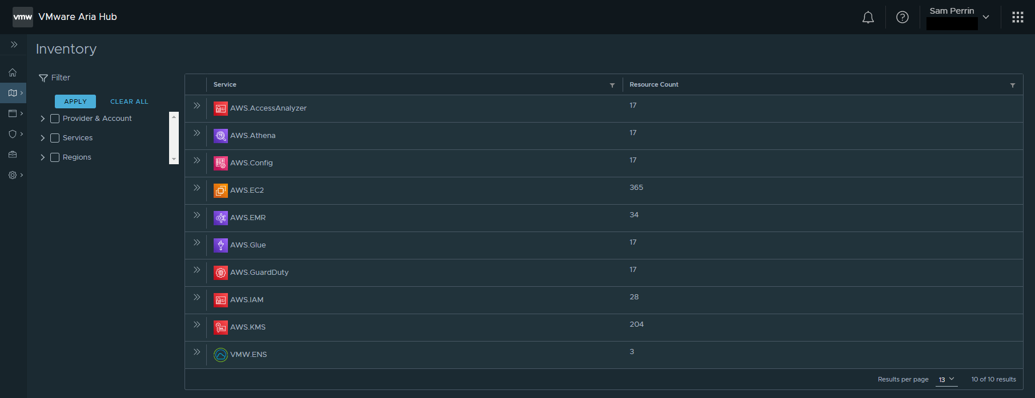Select the AWS.Athena service name
The width and height of the screenshot is (1035, 398).
point(253,136)
